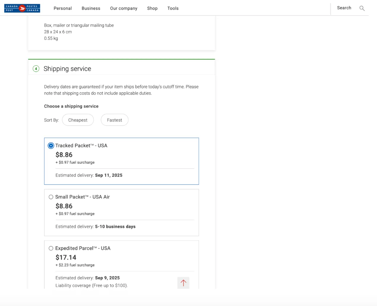Select the Small Packet - USA Air option
This screenshot has height=306, width=377.
tap(51, 197)
